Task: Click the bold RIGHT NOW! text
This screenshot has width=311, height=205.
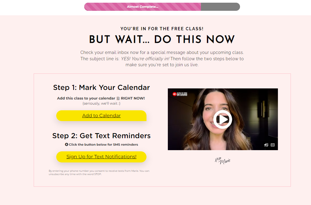Action: [x=133, y=98]
